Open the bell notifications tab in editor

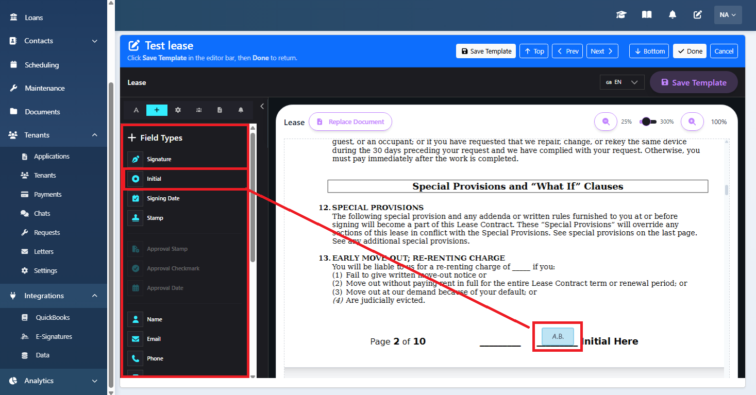(x=241, y=110)
